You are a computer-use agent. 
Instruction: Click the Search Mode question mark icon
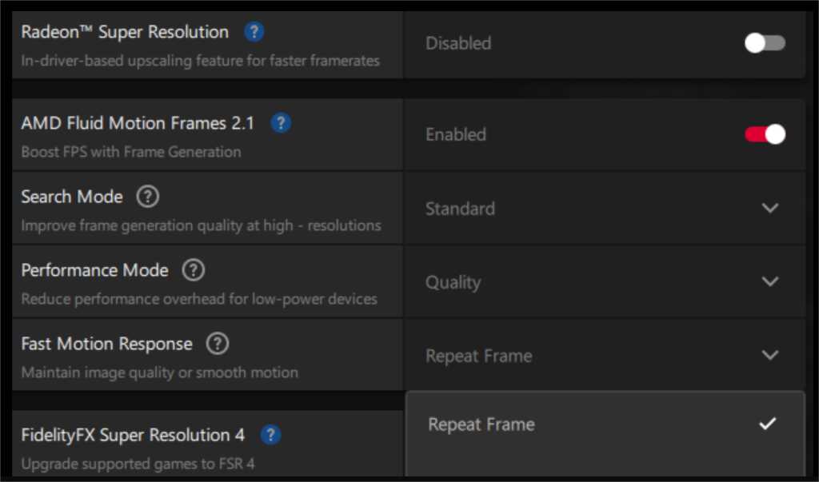148,197
